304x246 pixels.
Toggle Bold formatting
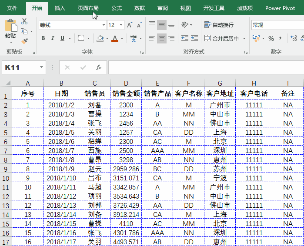[x=43, y=38]
